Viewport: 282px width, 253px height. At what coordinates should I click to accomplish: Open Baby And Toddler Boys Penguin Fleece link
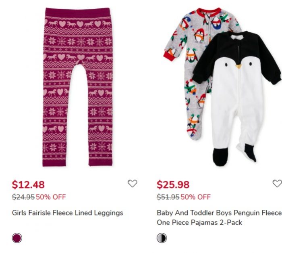tap(219, 213)
